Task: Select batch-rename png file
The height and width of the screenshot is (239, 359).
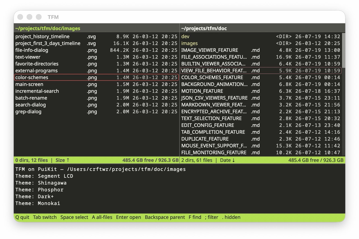Action: pos(96,98)
